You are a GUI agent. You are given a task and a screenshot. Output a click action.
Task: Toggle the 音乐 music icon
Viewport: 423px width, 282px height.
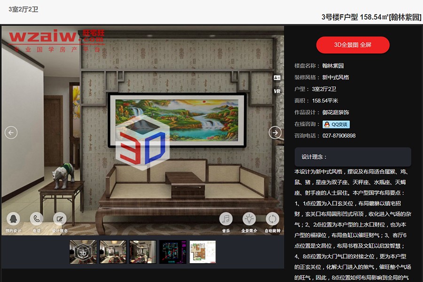tap(226, 219)
